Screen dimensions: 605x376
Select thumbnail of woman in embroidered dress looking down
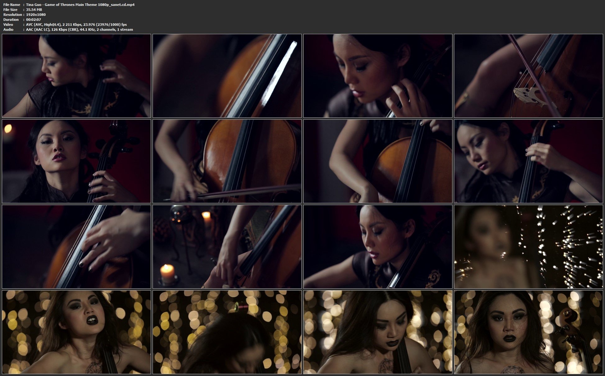click(x=378, y=247)
